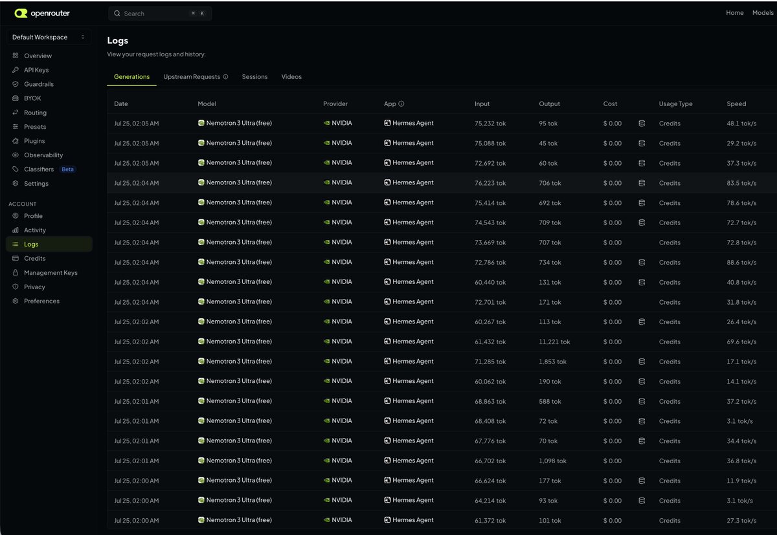
Task: Click the Classifiers tag icon
Action: [x=16, y=169]
